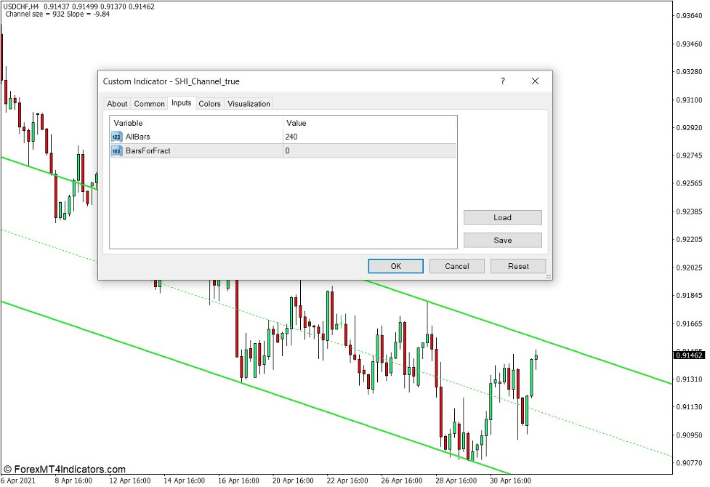Switch to the Visualization tab
The width and height of the screenshot is (710, 487).
(x=248, y=104)
